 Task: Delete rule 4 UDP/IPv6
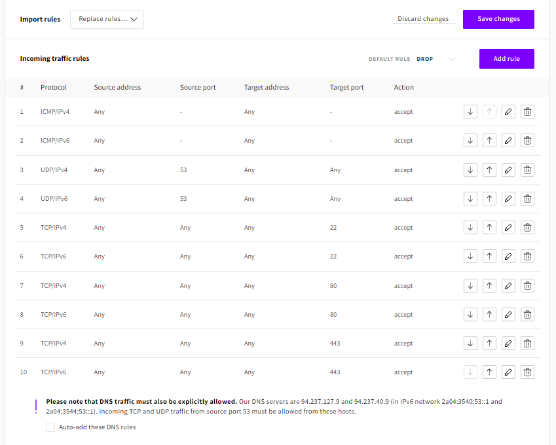[x=527, y=198]
